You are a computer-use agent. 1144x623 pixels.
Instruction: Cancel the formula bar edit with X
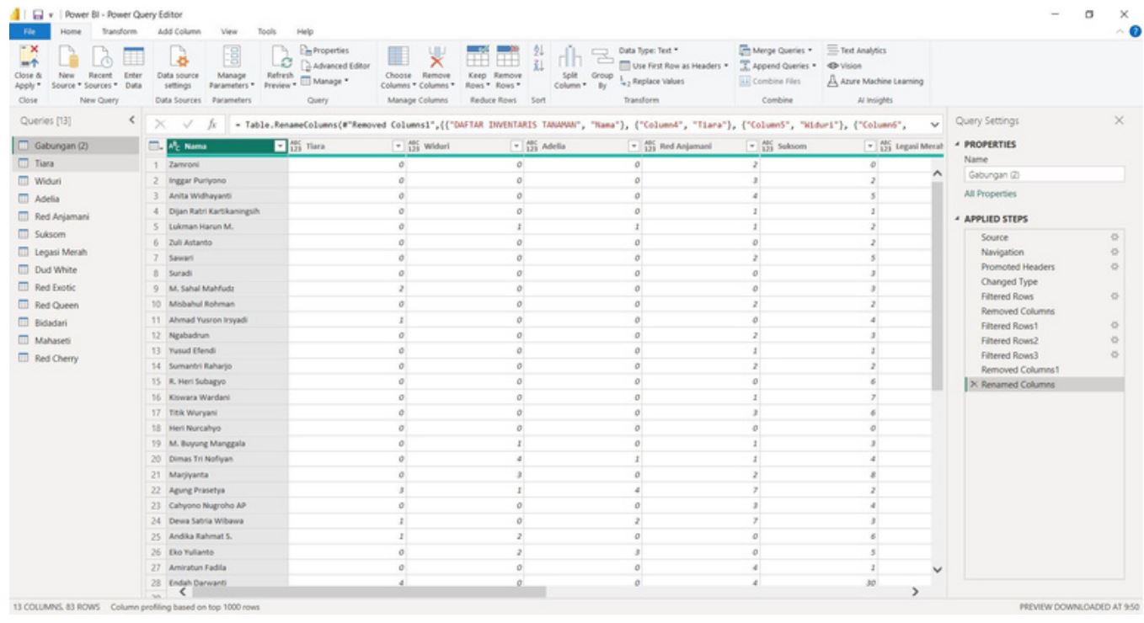(159, 124)
